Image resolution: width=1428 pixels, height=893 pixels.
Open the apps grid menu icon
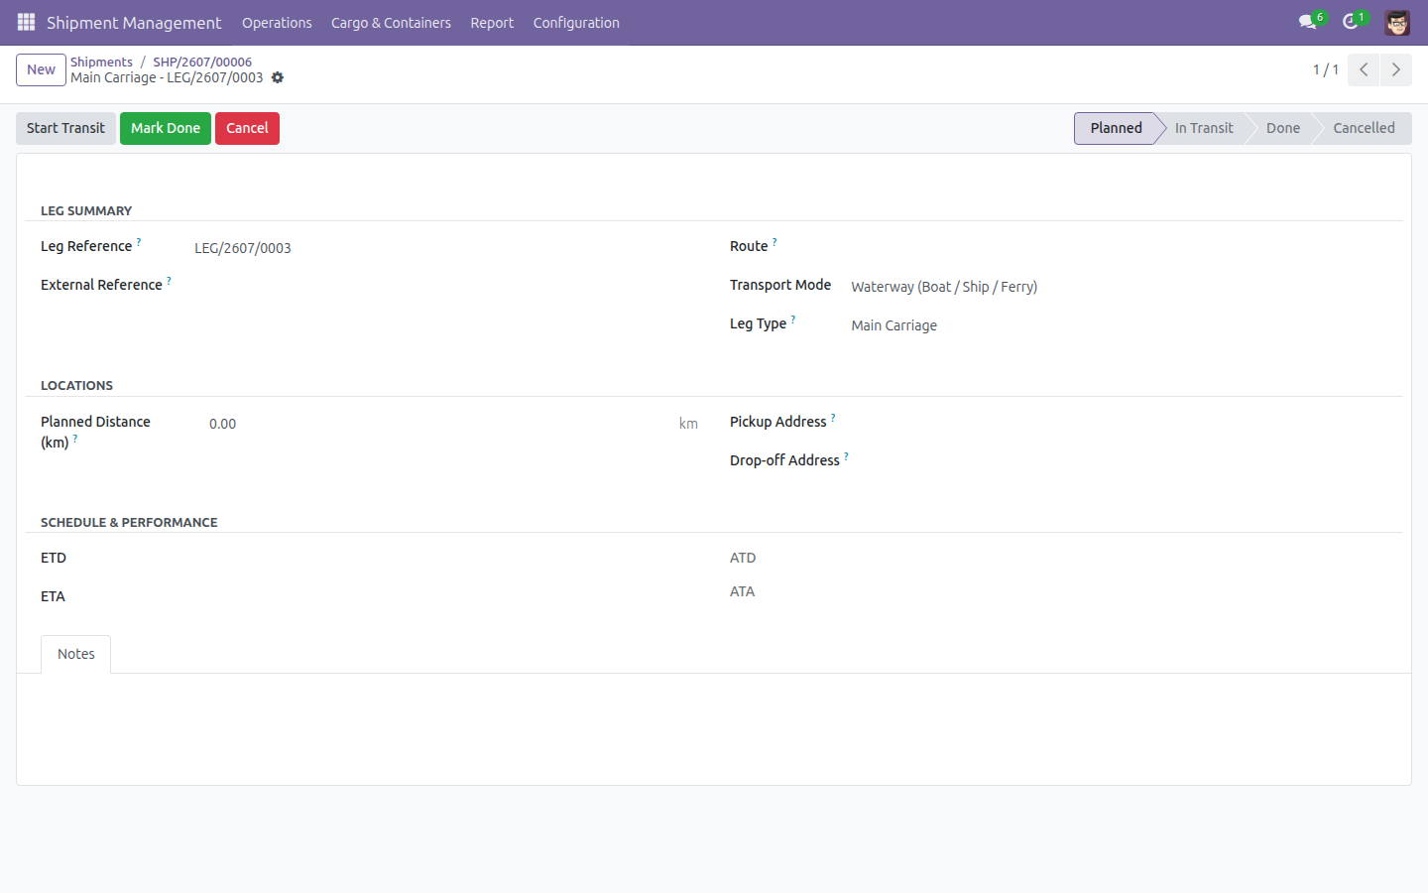coord(26,22)
